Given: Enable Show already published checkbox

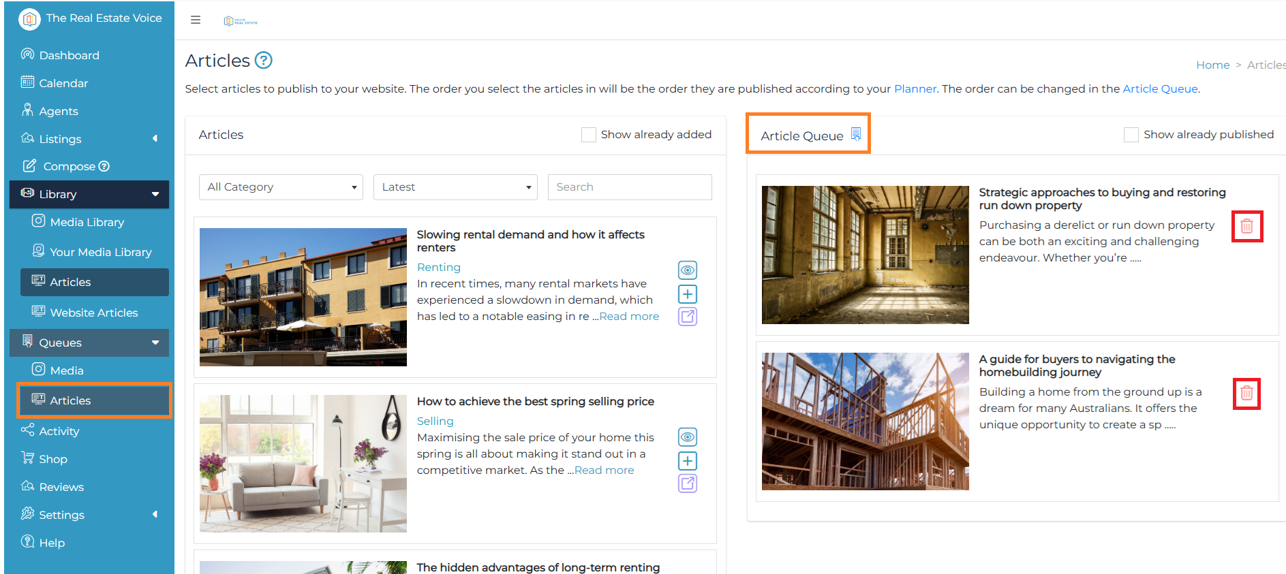Looking at the screenshot, I should click(1131, 135).
